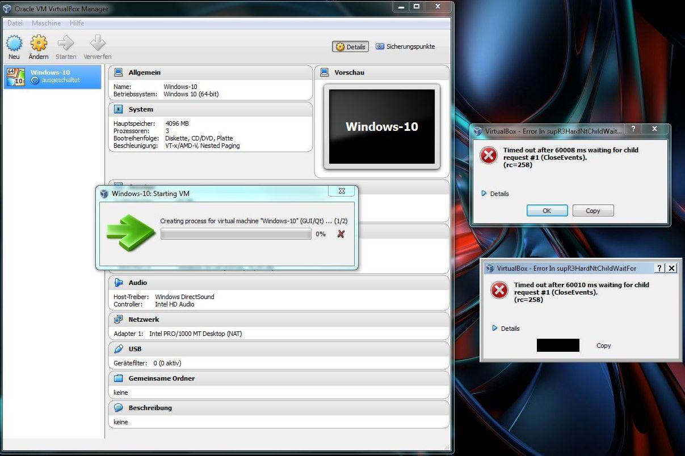Click the Verwerfen discard arrow icon
Image resolution: width=685 pixels, height=456 pixels.
(x=98, y=43)
